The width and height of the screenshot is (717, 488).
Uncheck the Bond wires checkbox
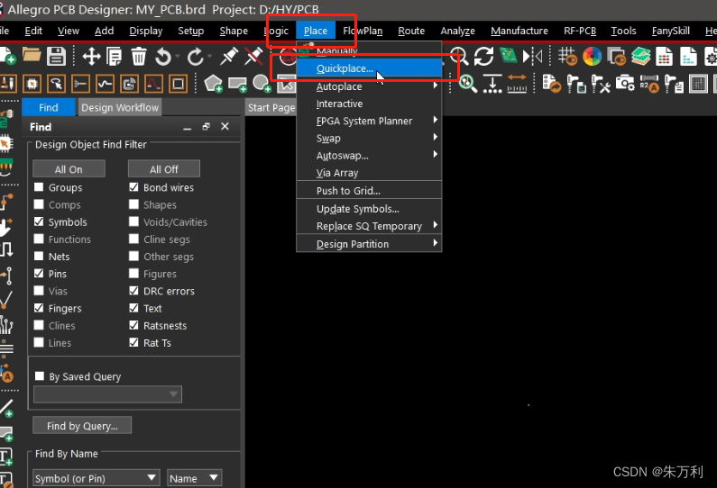[x=134, y=187]
